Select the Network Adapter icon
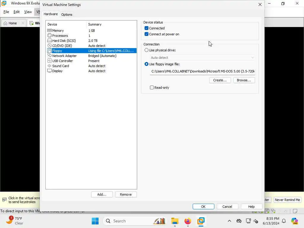The width and height of the screenshot is (304, 228). 50,56
